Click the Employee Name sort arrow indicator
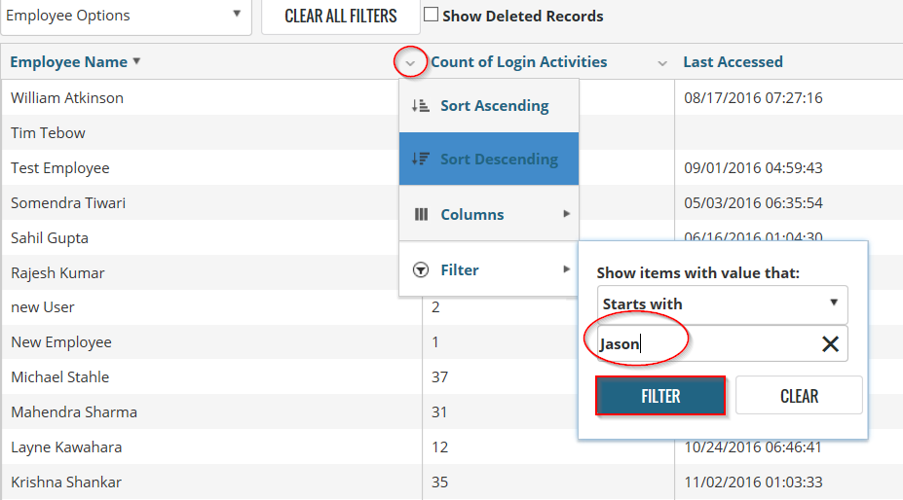Screen dimensions: 903x500 pos(136,61)
